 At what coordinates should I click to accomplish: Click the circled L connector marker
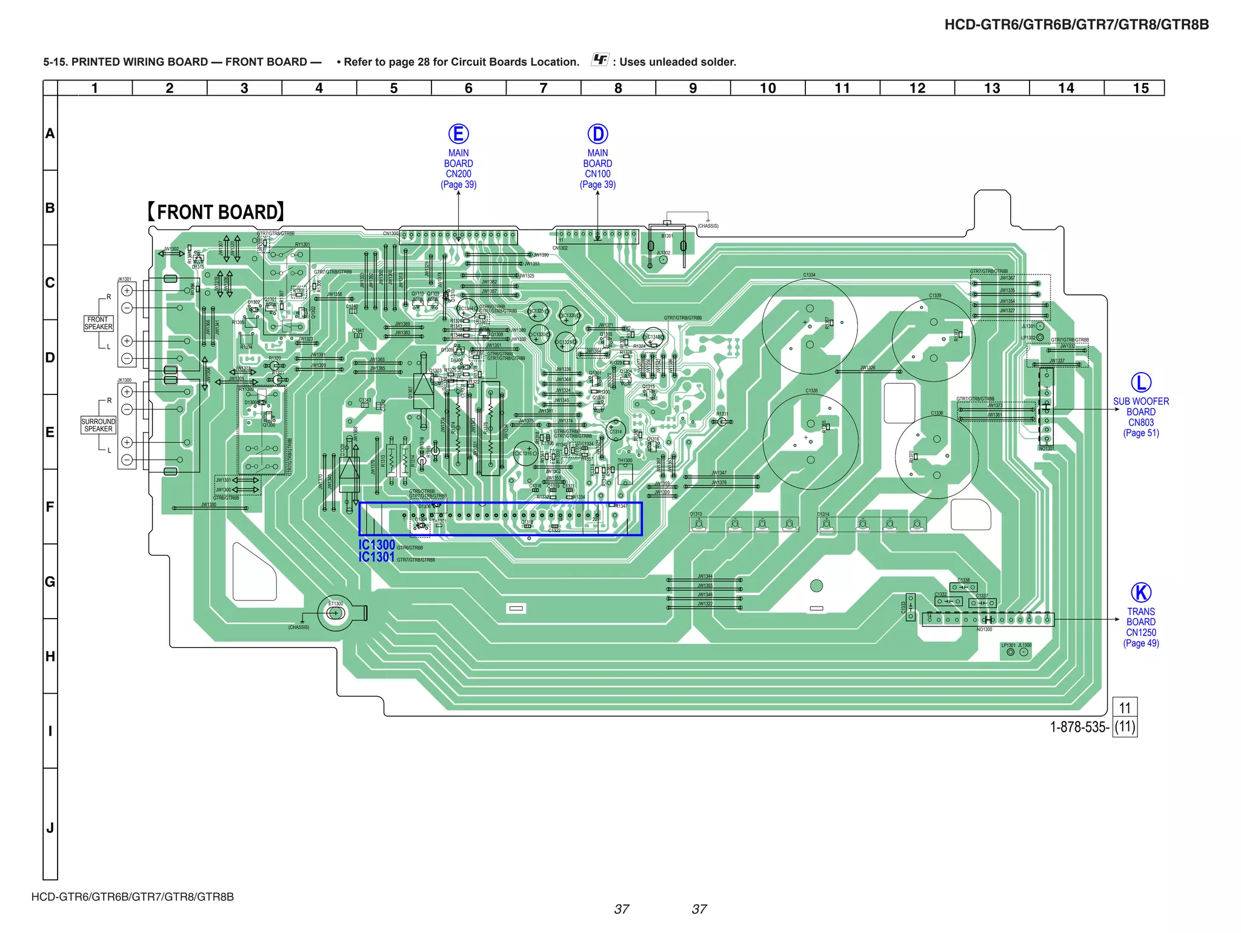click(x=1141, y=383)
